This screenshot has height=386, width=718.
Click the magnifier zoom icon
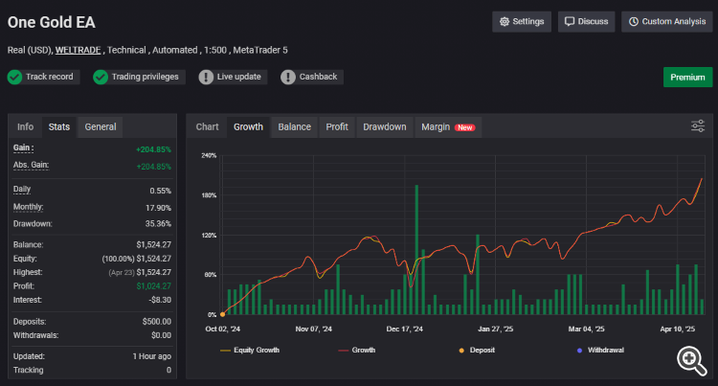point(691,359)
